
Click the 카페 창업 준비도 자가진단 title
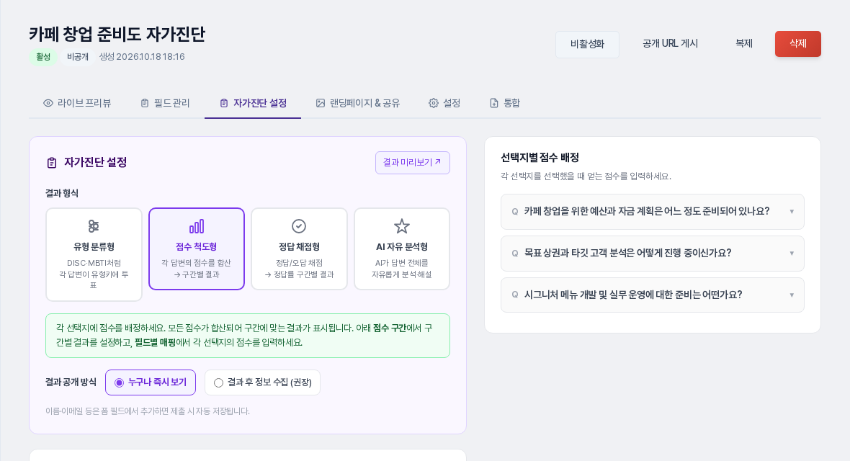pyautogui.click(x=117, y=34)
